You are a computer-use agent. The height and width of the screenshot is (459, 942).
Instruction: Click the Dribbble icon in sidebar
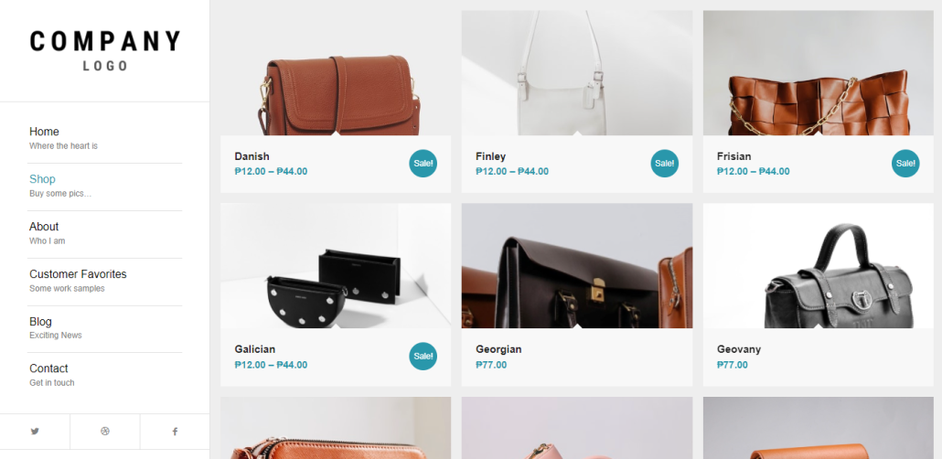click(105, 432)
